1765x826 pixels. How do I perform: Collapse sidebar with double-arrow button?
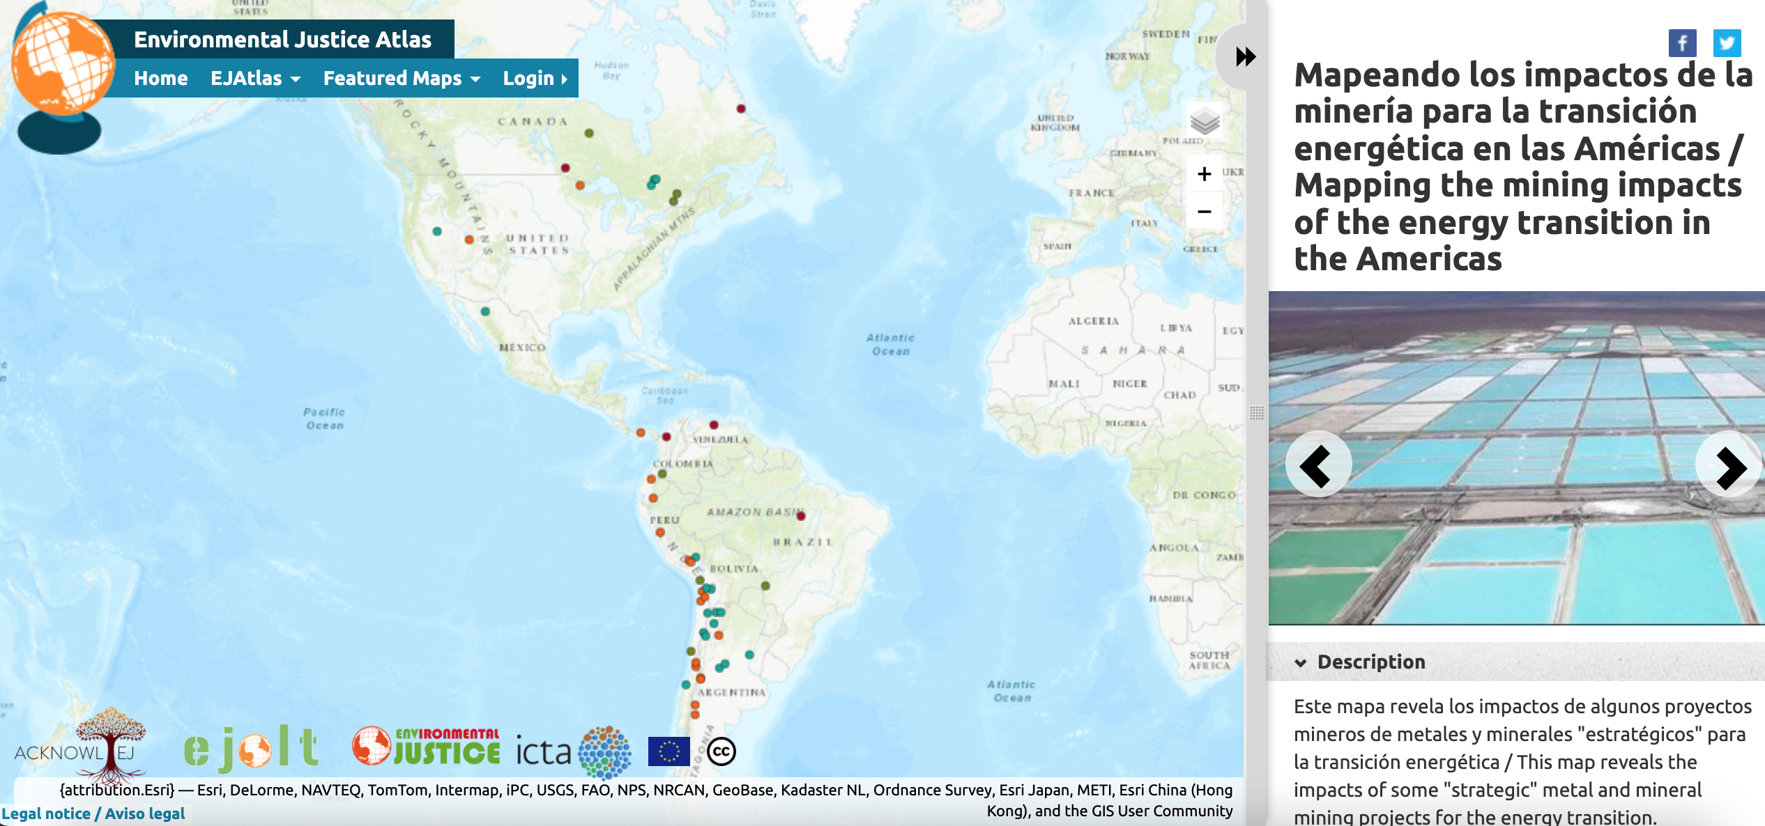click(1244, 56)
